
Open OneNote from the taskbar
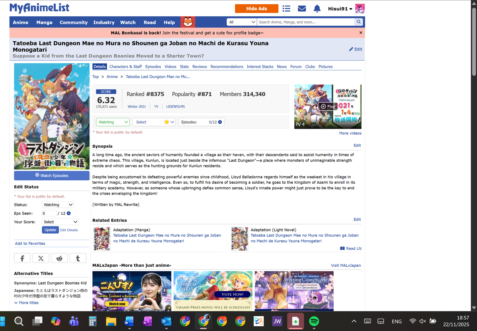tap(148, 321)
